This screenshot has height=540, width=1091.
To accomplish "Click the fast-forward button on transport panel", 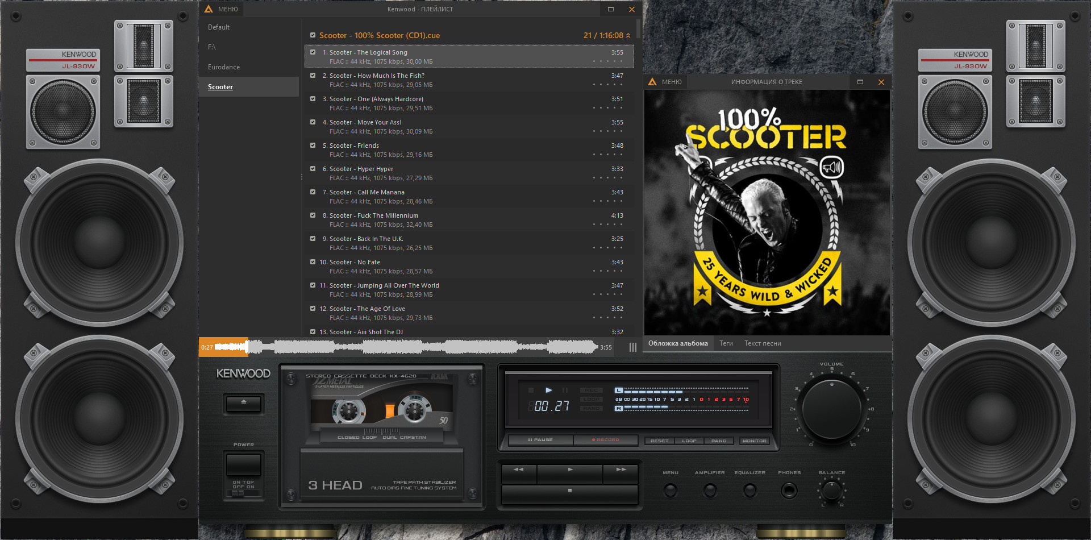I will (x=621, y=473).
